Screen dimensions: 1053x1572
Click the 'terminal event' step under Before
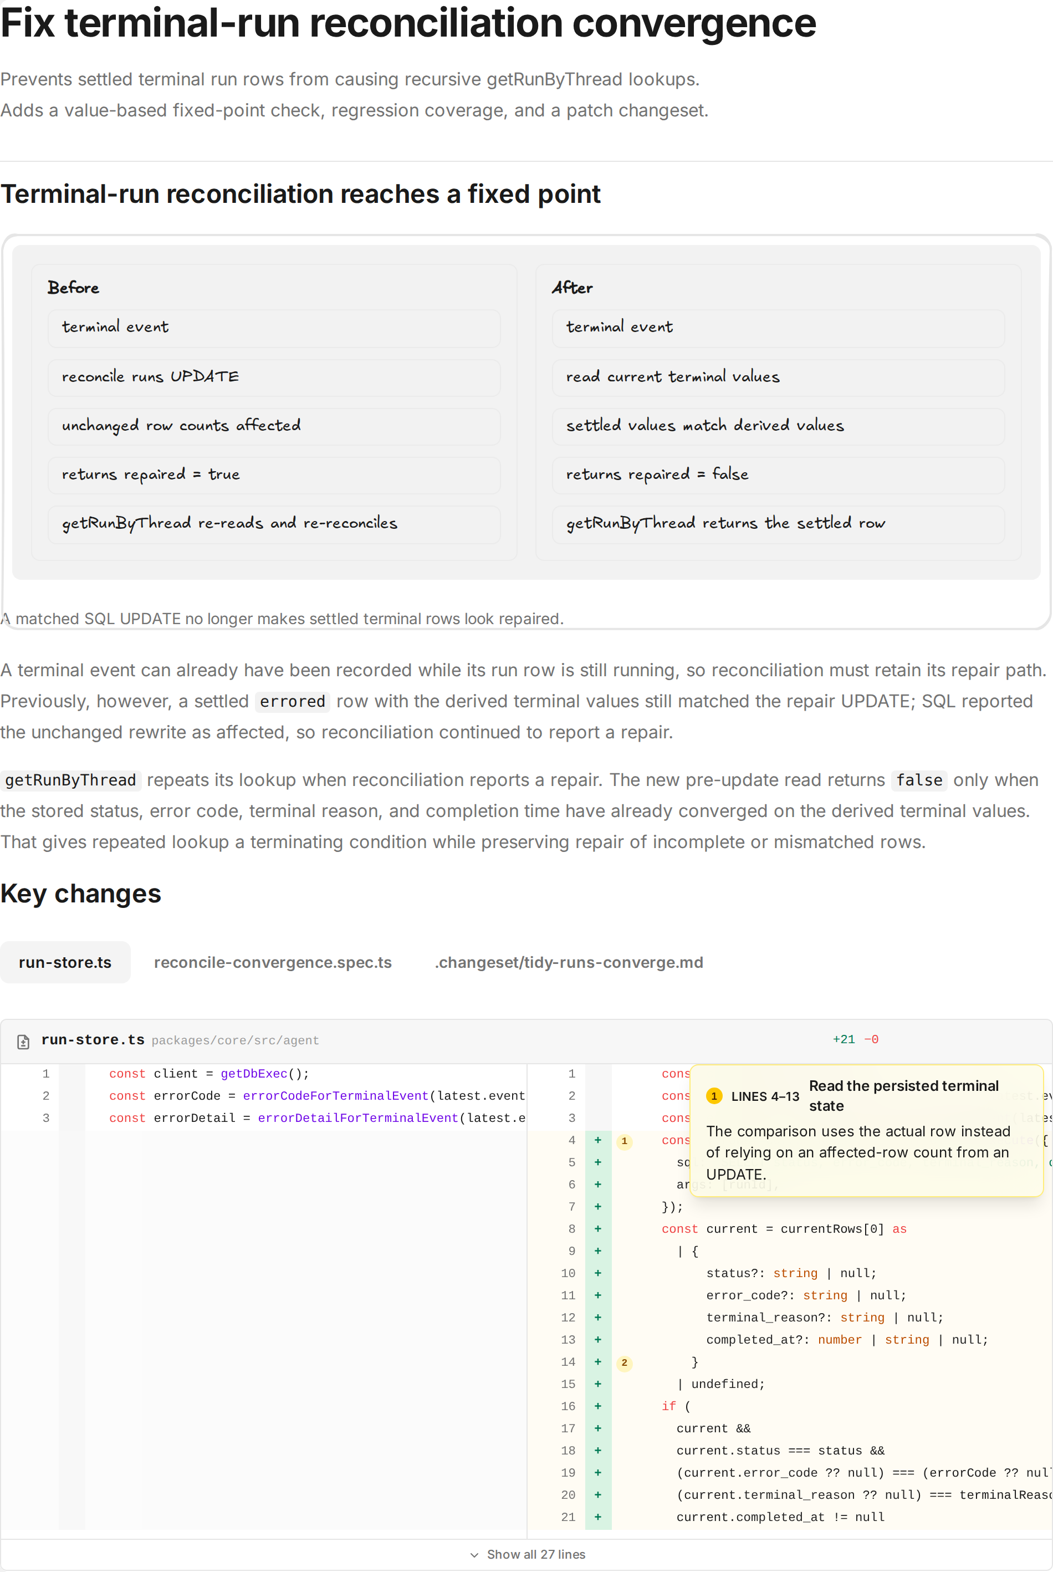(274, 328)
